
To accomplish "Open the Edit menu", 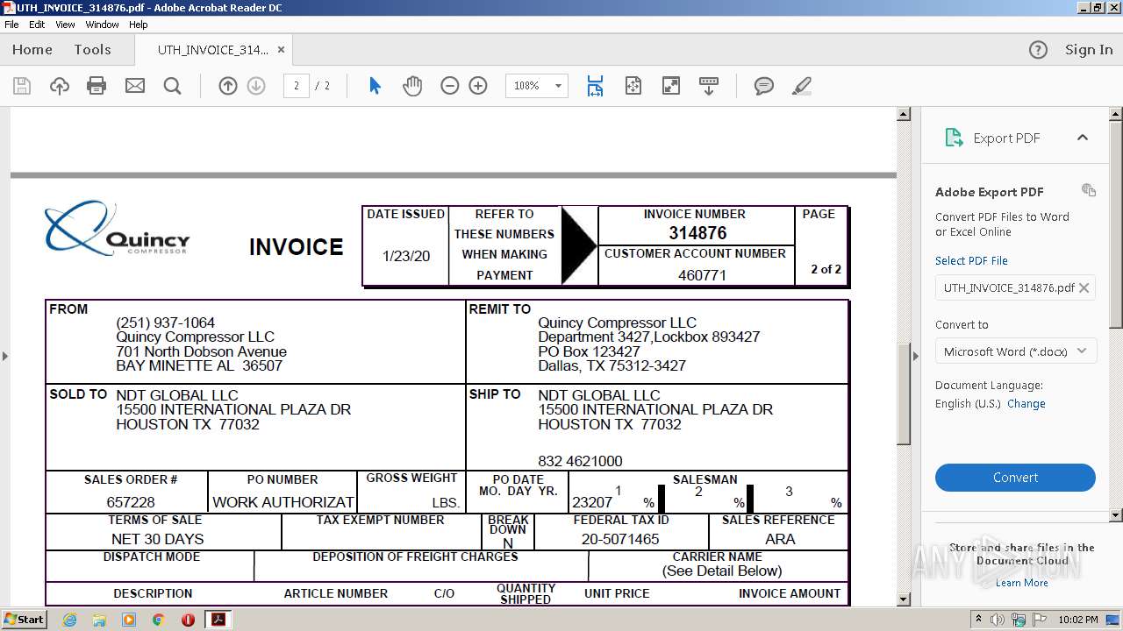I will coord(37,25).
